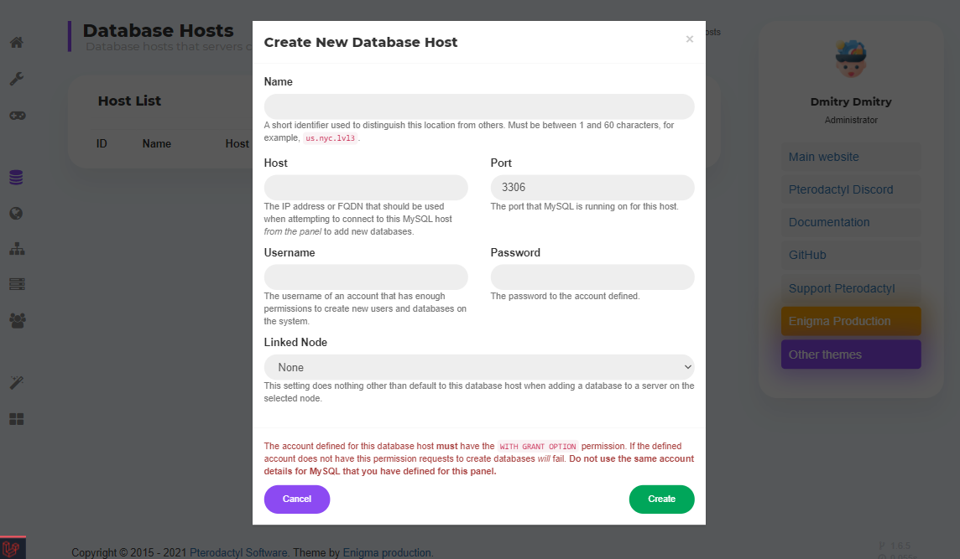Open locations via the globe icon
The image size is (960, 559).
17,213
